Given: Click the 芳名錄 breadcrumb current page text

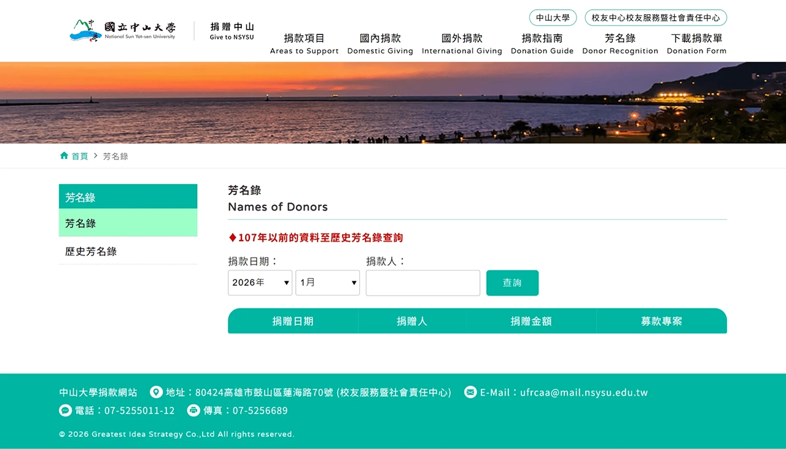Looking at the screenshot, I should (x=115, y=156).
